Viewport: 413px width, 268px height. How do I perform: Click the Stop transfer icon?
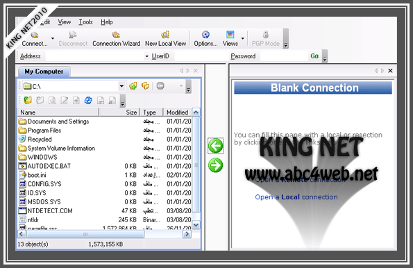click(160, 86)
